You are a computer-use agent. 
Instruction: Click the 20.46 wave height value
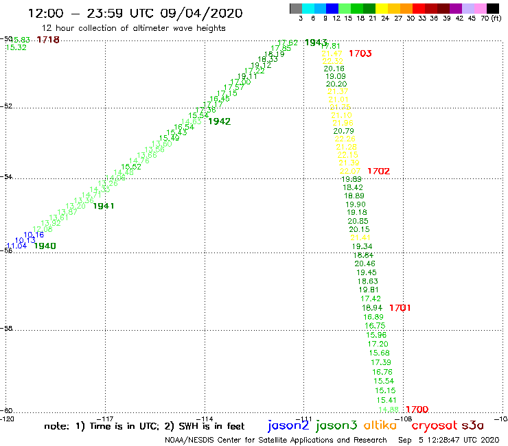[365, 263]
